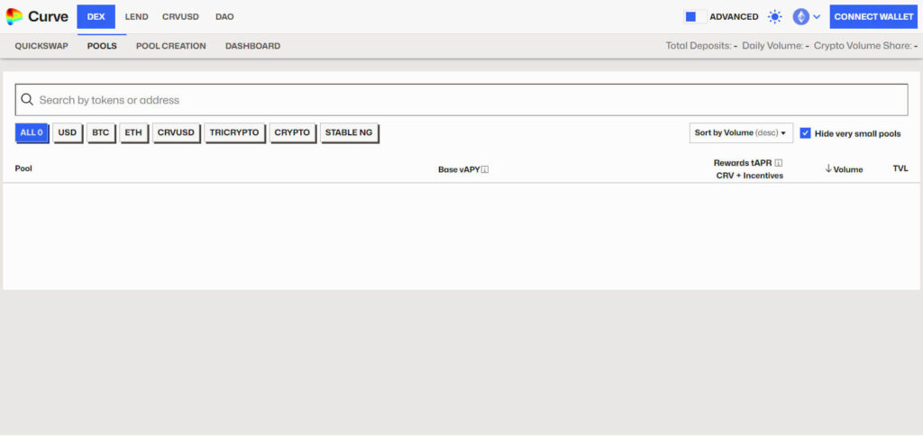
Task: Open Ethereum network selector icon
Action: click(800, 16)
